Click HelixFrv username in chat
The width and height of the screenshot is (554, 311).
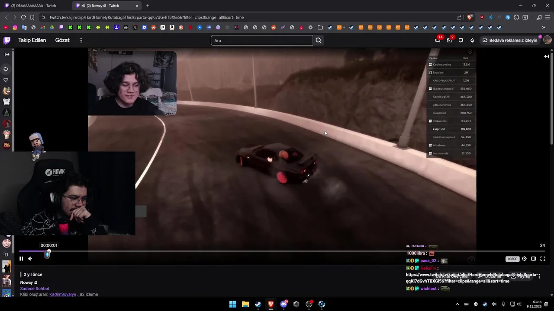(428, 268)
